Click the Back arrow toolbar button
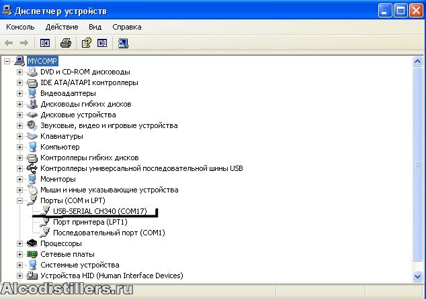The image size is (426, 299). [x=9, y=43]
